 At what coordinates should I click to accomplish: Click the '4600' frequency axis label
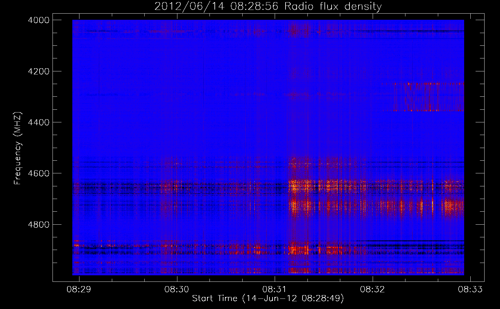point(39,173)
